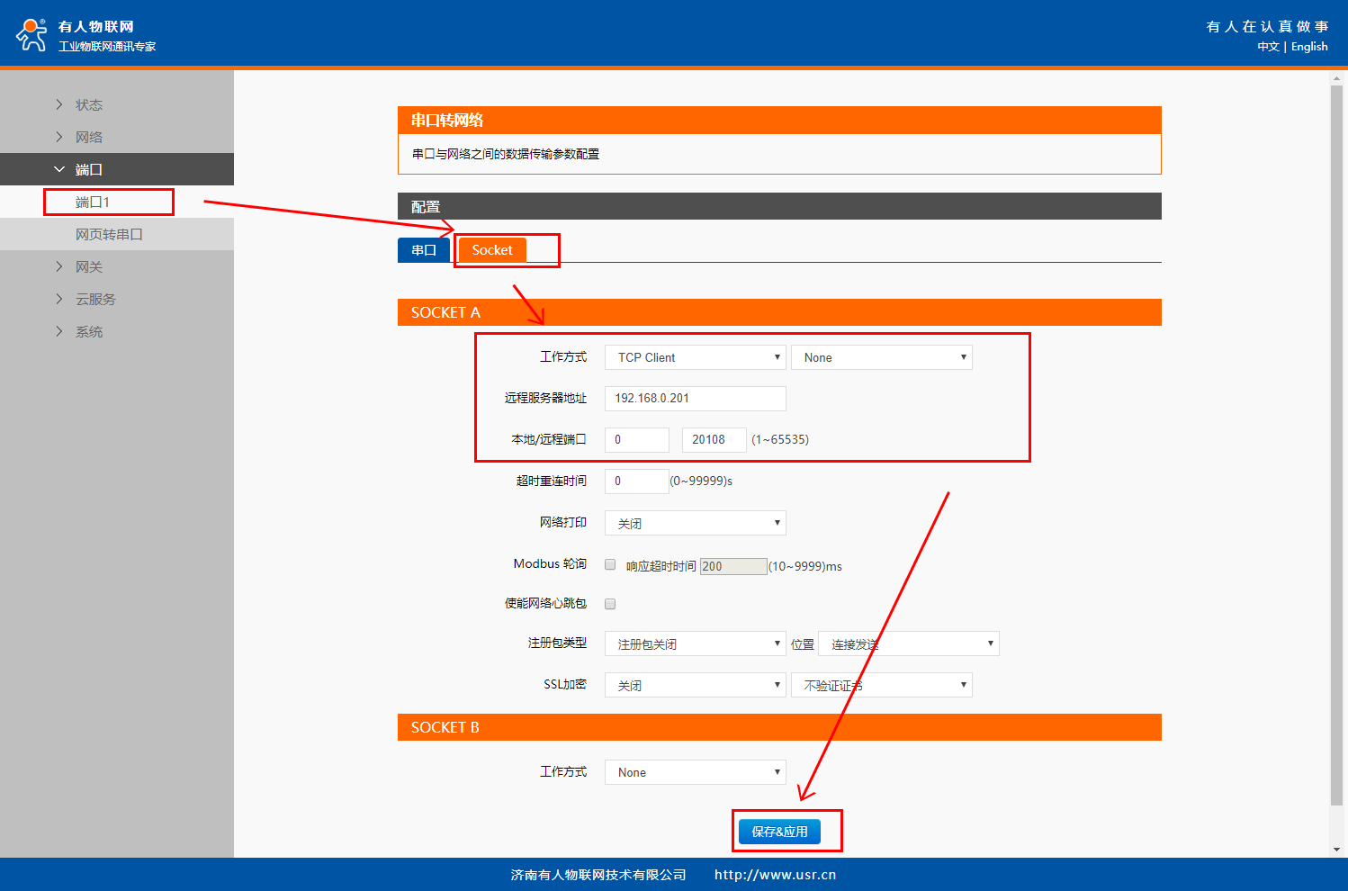Open the TCP Client work mode dropdown

tap(695, 357)
